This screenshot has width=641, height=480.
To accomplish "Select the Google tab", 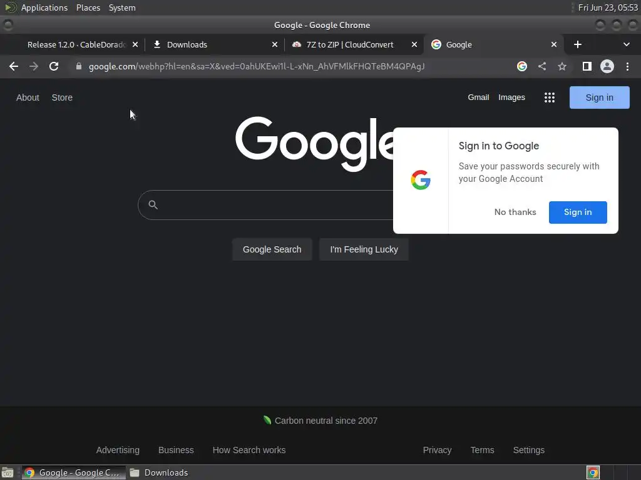I will point(494,44).
